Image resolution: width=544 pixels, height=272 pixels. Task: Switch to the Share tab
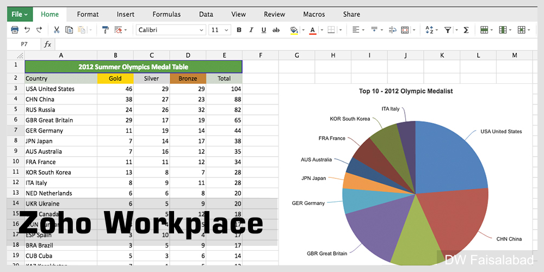(x=351, y=14)
